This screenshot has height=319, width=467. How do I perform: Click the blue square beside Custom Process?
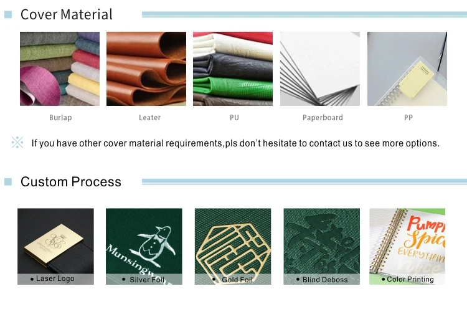[8, 181]
